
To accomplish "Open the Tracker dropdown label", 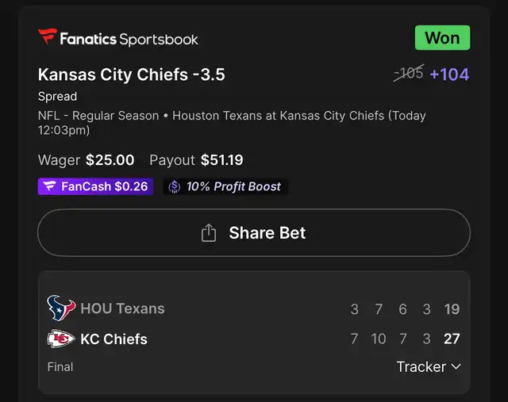I will [x=421, y=367].
